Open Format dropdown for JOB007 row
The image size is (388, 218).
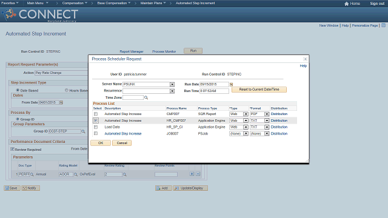(x=267, y=133)
